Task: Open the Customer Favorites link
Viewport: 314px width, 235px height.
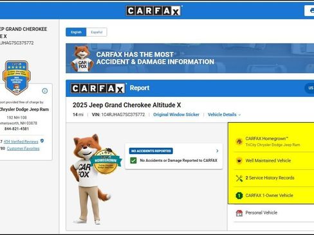Action: pyautogui.click(x=23, y=148)
